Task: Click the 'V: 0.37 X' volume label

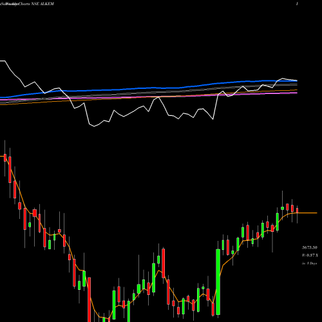Action: point(310,256)
